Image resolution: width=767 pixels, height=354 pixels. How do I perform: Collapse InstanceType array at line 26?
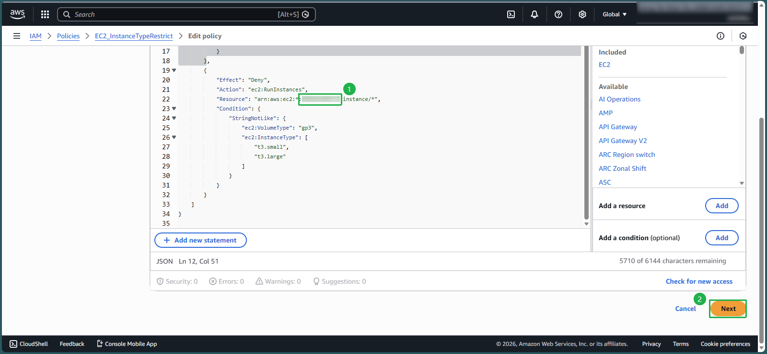(174, 137)
